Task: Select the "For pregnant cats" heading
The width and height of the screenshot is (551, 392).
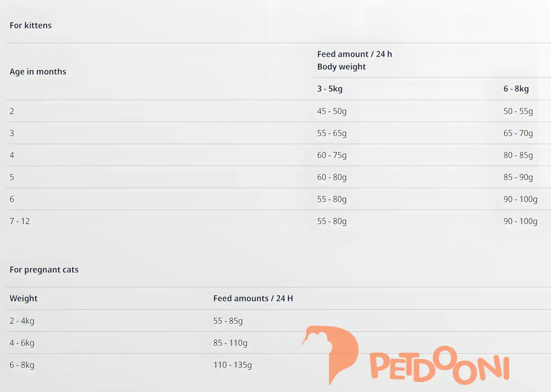Action: (x=44, y=270)
